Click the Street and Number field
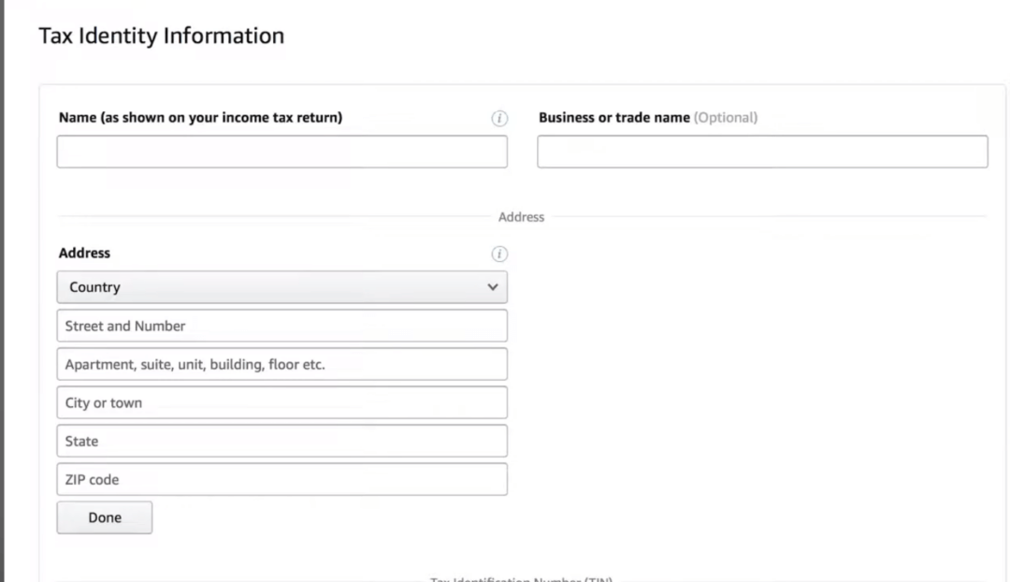1010x582 pixels. (281, 326)
